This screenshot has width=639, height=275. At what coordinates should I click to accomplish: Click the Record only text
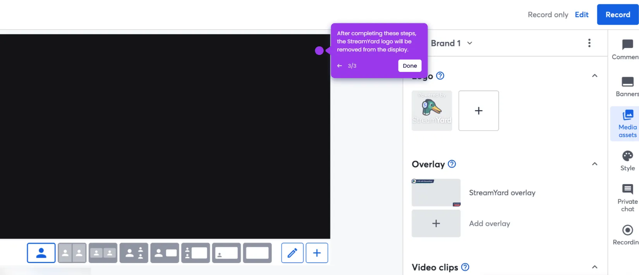[548, 15]
